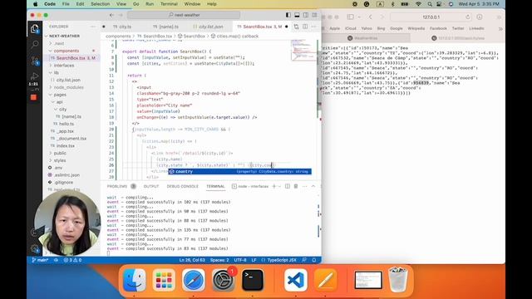This screenshot has height=299, width=532.
Task: Select the SearchBox.tsx editor tab
Action: click(259, 27)
